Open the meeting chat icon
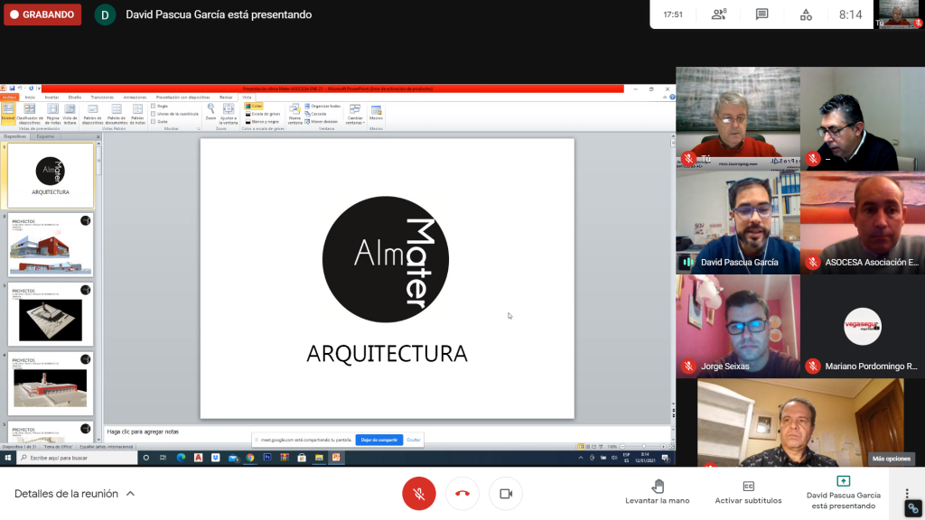 click(x=761, y=14)
